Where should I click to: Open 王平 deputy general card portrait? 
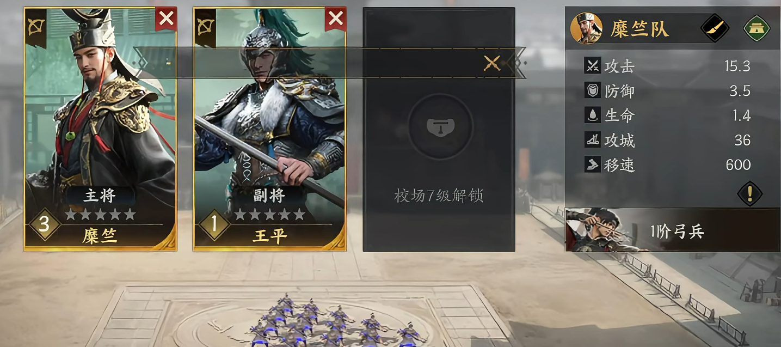(270, 109)
